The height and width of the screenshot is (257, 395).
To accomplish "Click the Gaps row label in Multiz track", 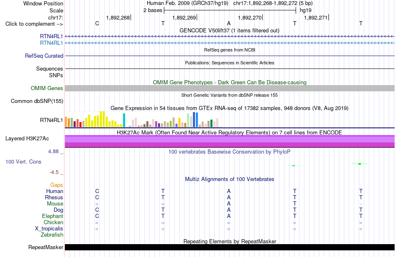I will pyautogui.click(x=57, y=185).
